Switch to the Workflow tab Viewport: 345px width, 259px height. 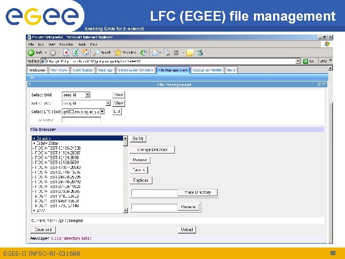coord(59,70)
